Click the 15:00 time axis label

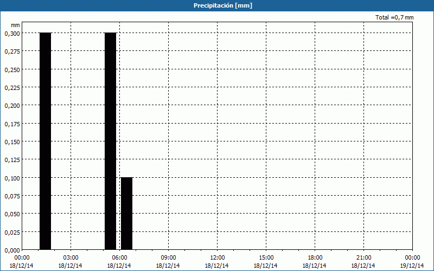(x=266, y=258)
